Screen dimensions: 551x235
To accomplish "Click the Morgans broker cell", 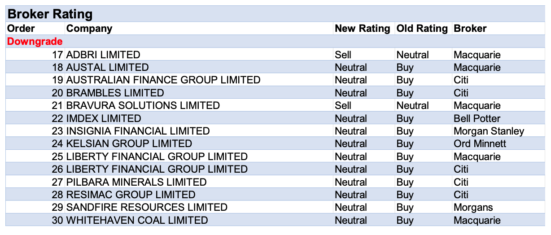I will click(473, 208).
